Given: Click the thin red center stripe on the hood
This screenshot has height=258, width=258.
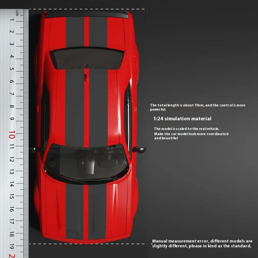Looking at the screenshot, I should [86, 209].
